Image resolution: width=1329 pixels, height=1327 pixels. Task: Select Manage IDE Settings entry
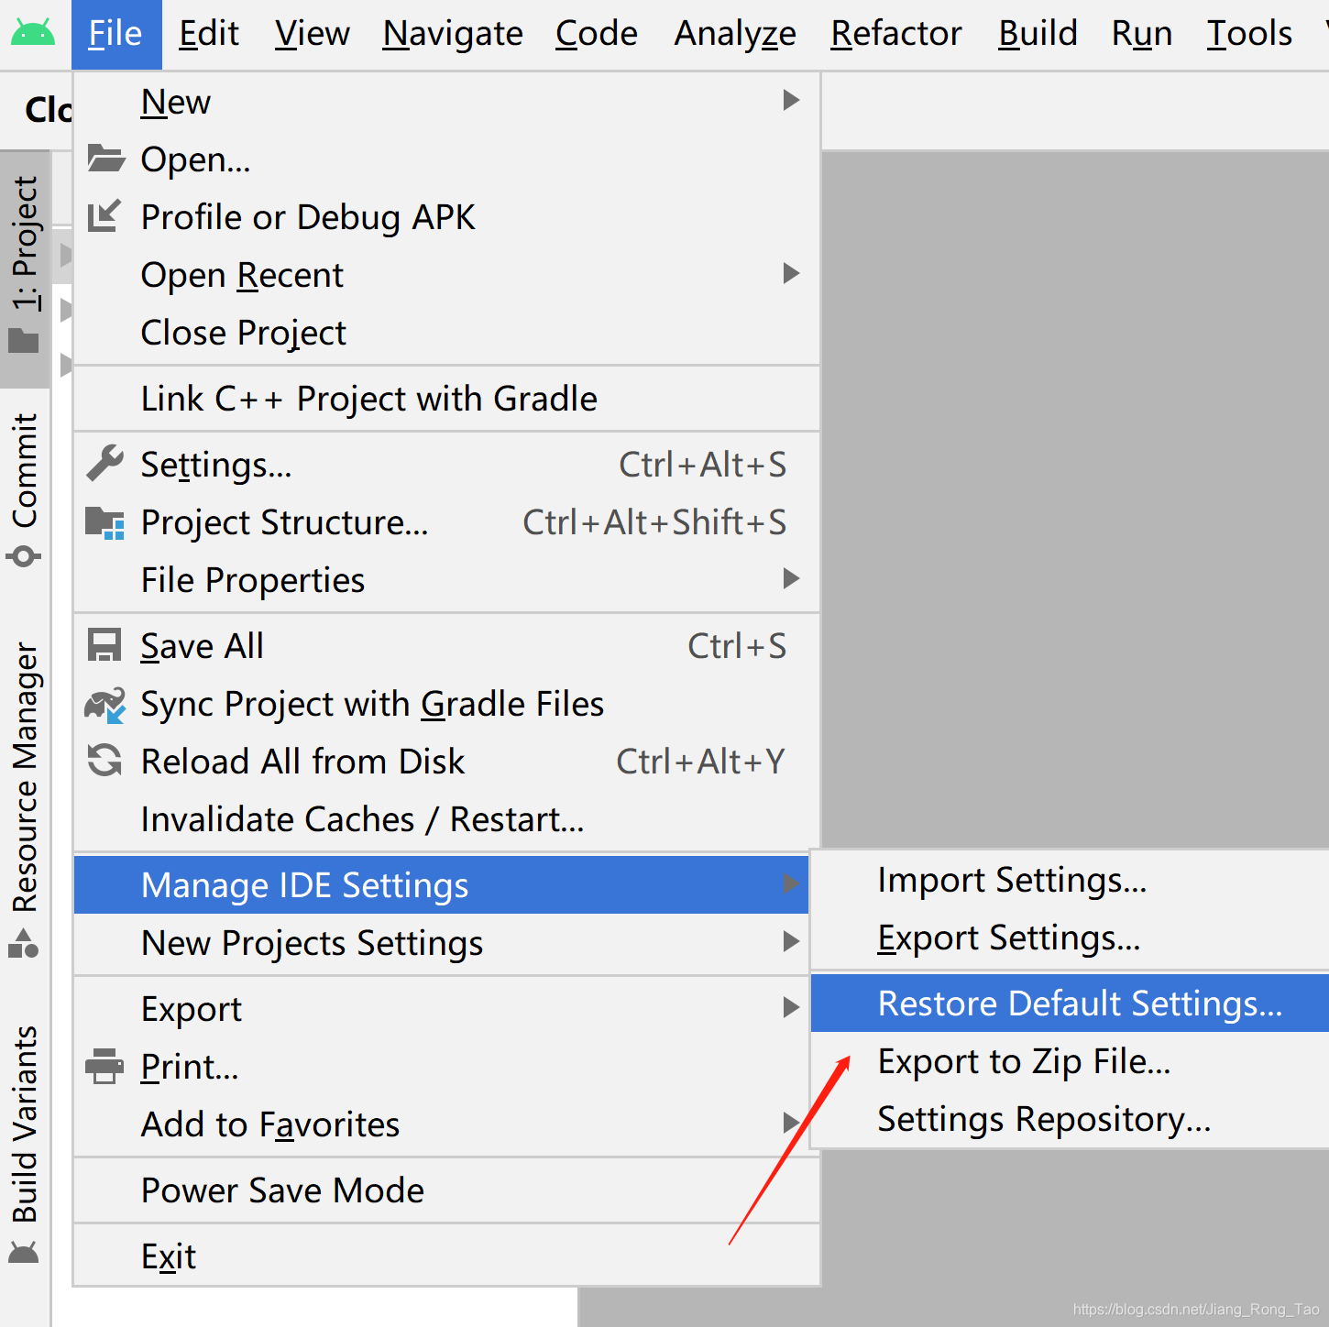(x=441, y=884)
